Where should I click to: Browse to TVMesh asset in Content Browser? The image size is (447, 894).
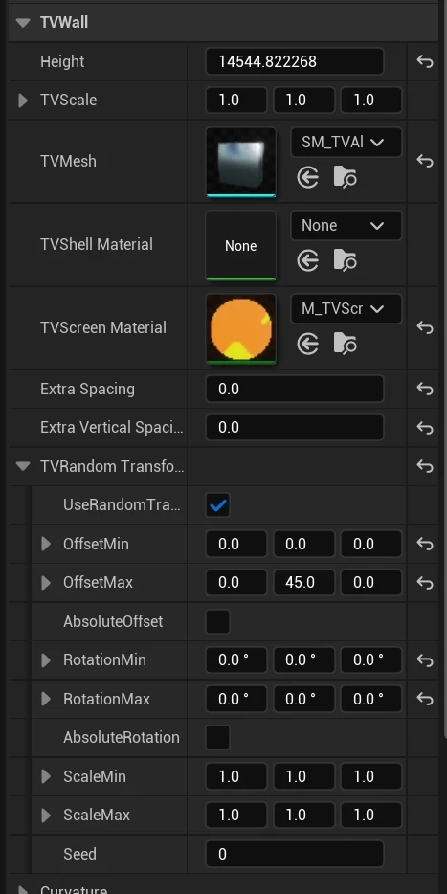pos(345,178)
